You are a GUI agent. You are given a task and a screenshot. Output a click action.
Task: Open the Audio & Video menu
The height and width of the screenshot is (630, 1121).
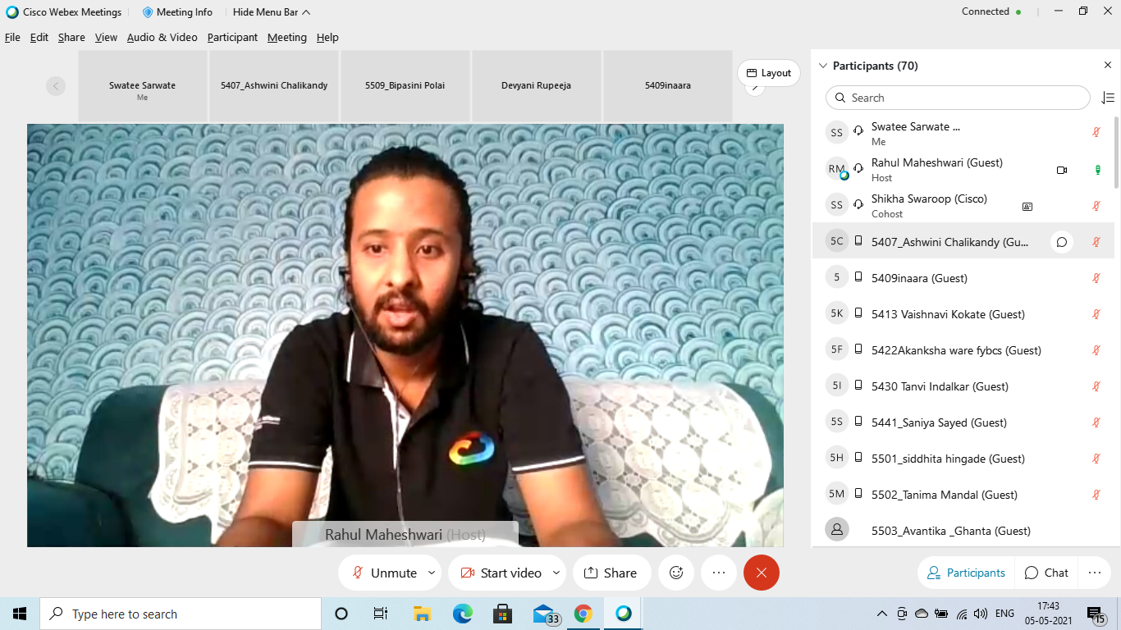coord(162,37)
